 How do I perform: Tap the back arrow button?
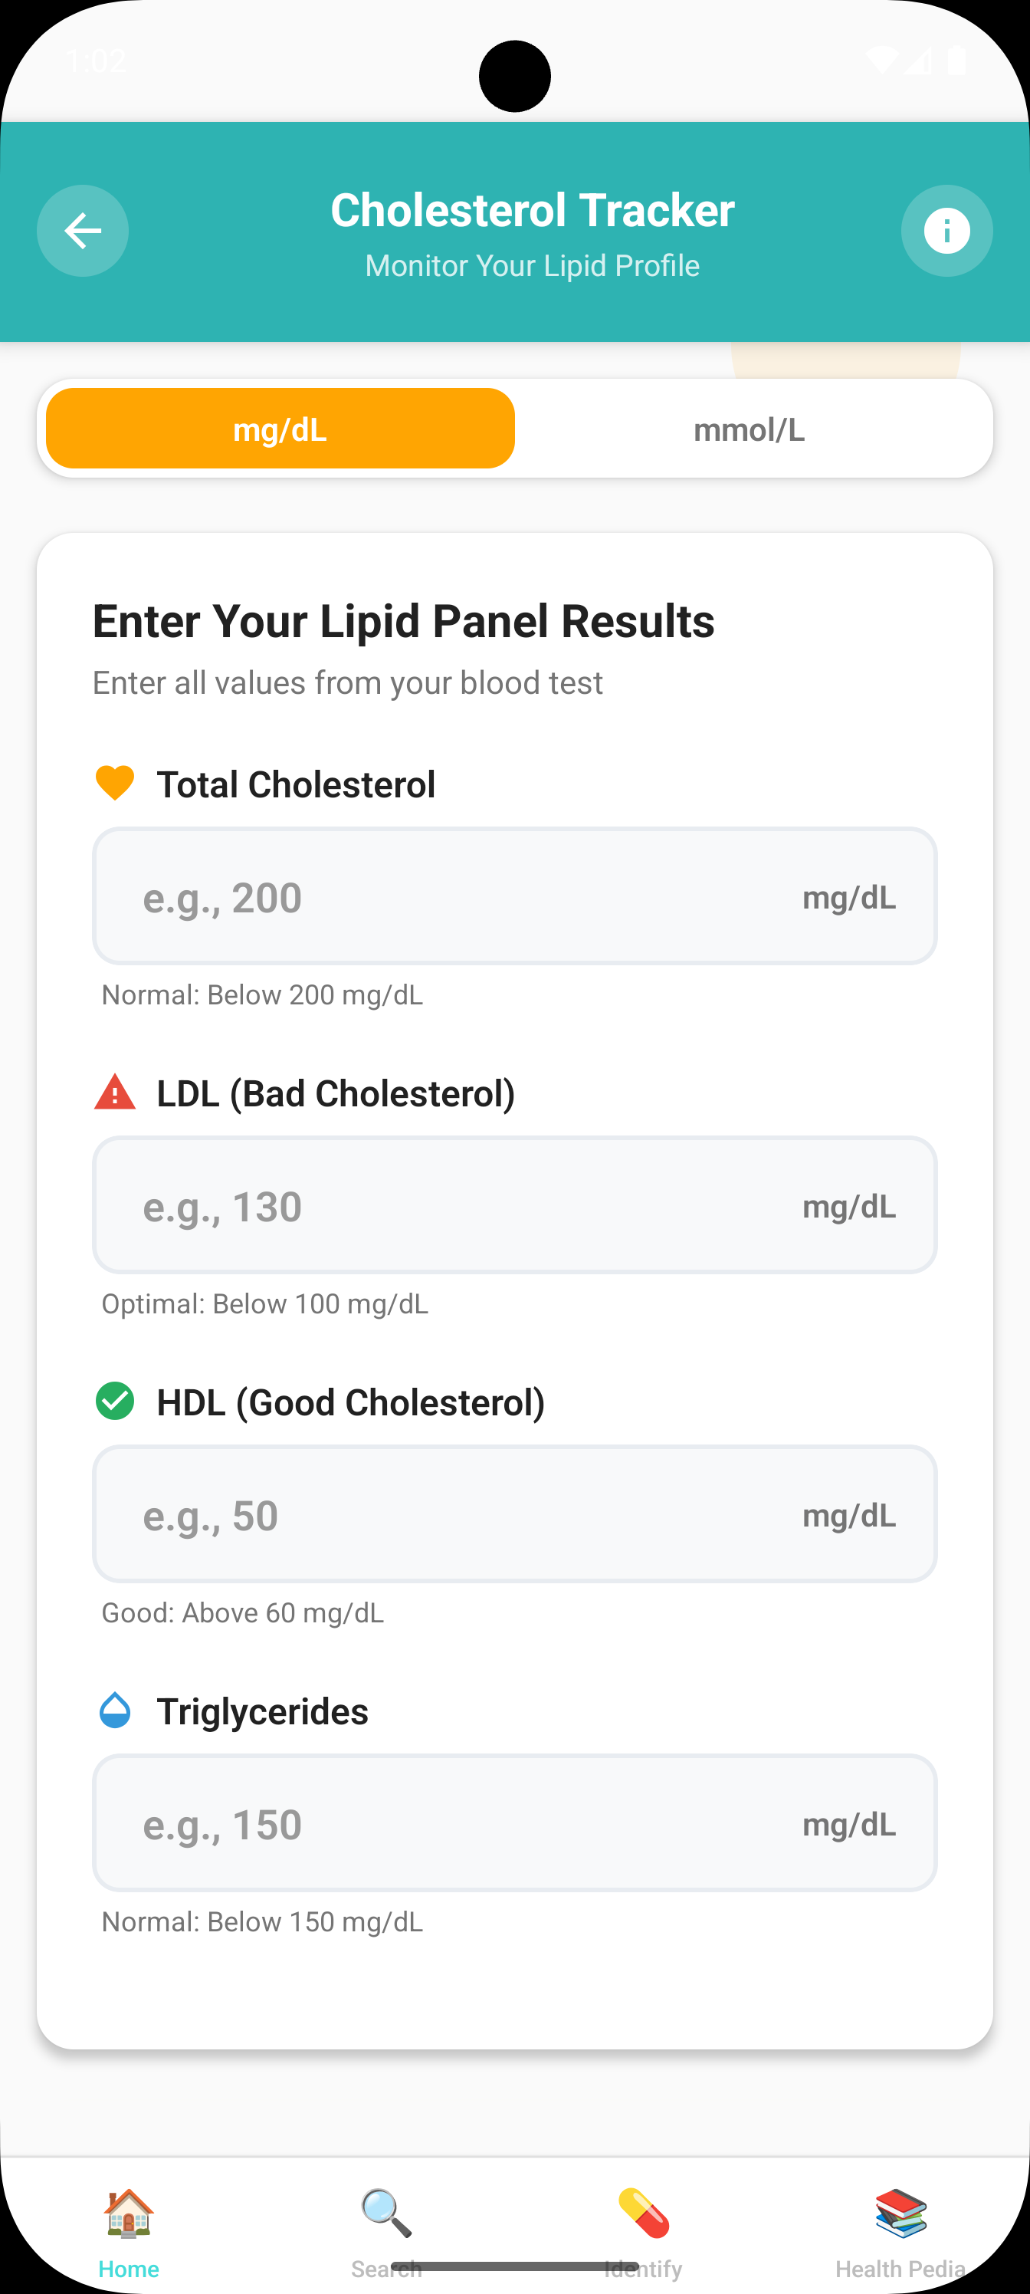[x=83, y=231]
